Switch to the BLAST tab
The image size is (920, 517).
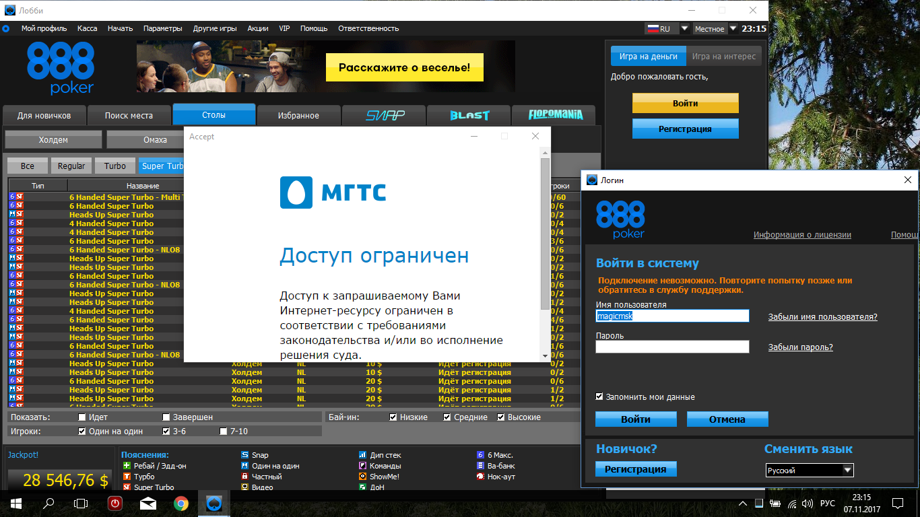[469, 115]
